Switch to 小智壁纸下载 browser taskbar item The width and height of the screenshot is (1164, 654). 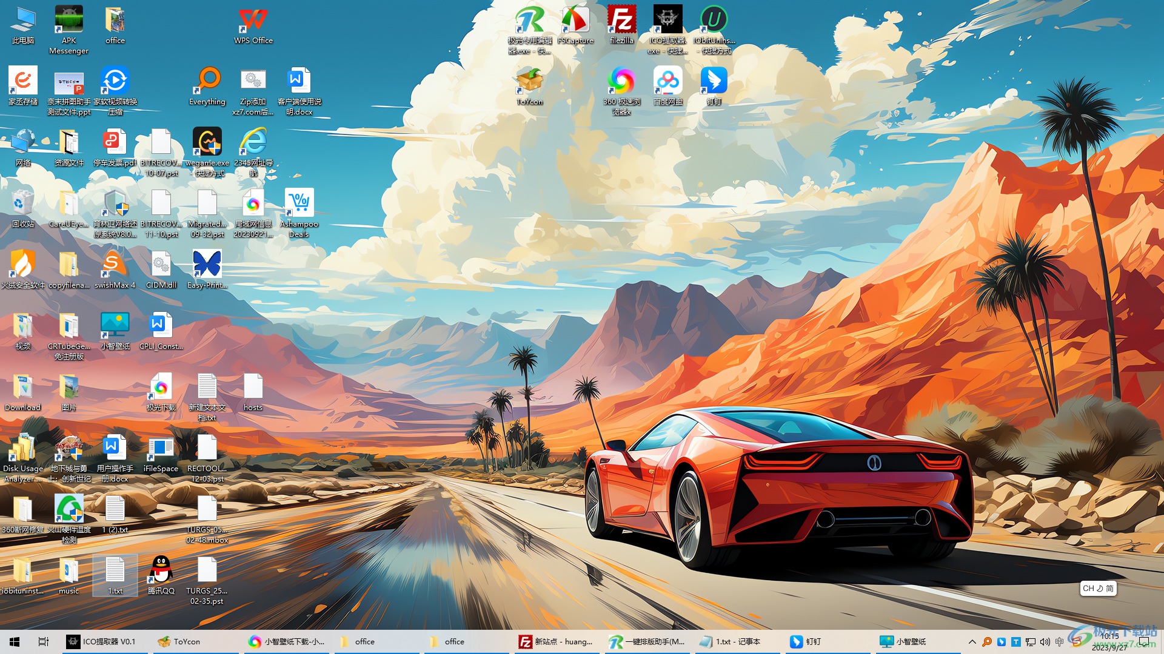tap(287, 642)
